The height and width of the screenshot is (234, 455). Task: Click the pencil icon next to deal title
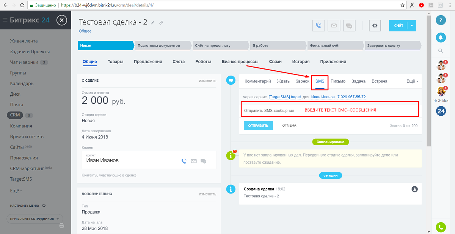153,23
